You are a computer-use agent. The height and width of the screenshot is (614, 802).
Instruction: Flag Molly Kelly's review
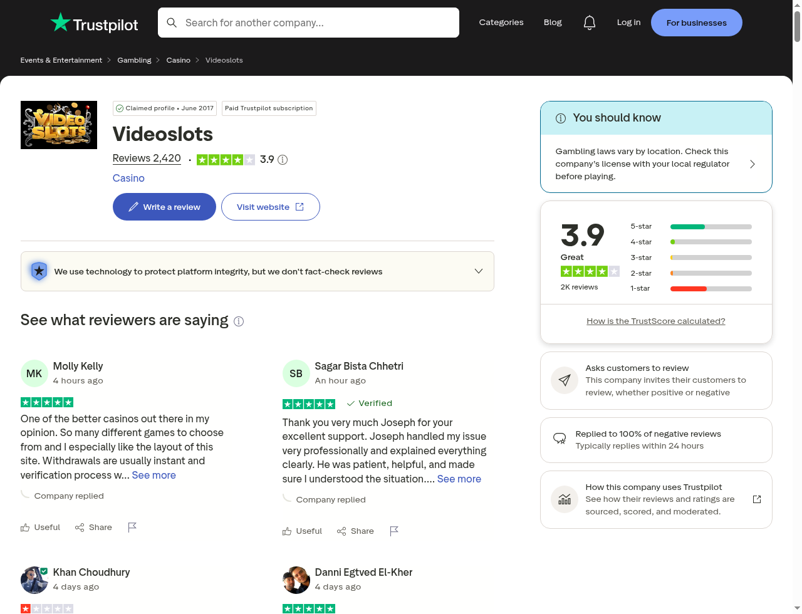point(132,528)
